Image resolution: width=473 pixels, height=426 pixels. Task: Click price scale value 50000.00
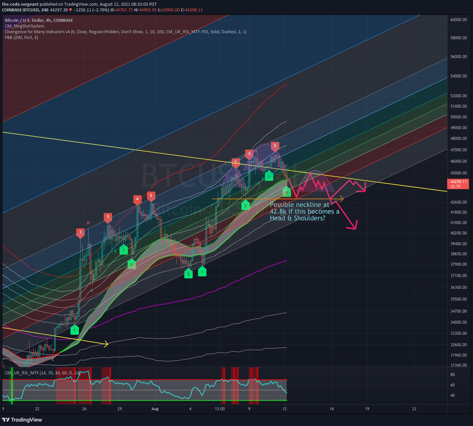[x=459, y=117]
